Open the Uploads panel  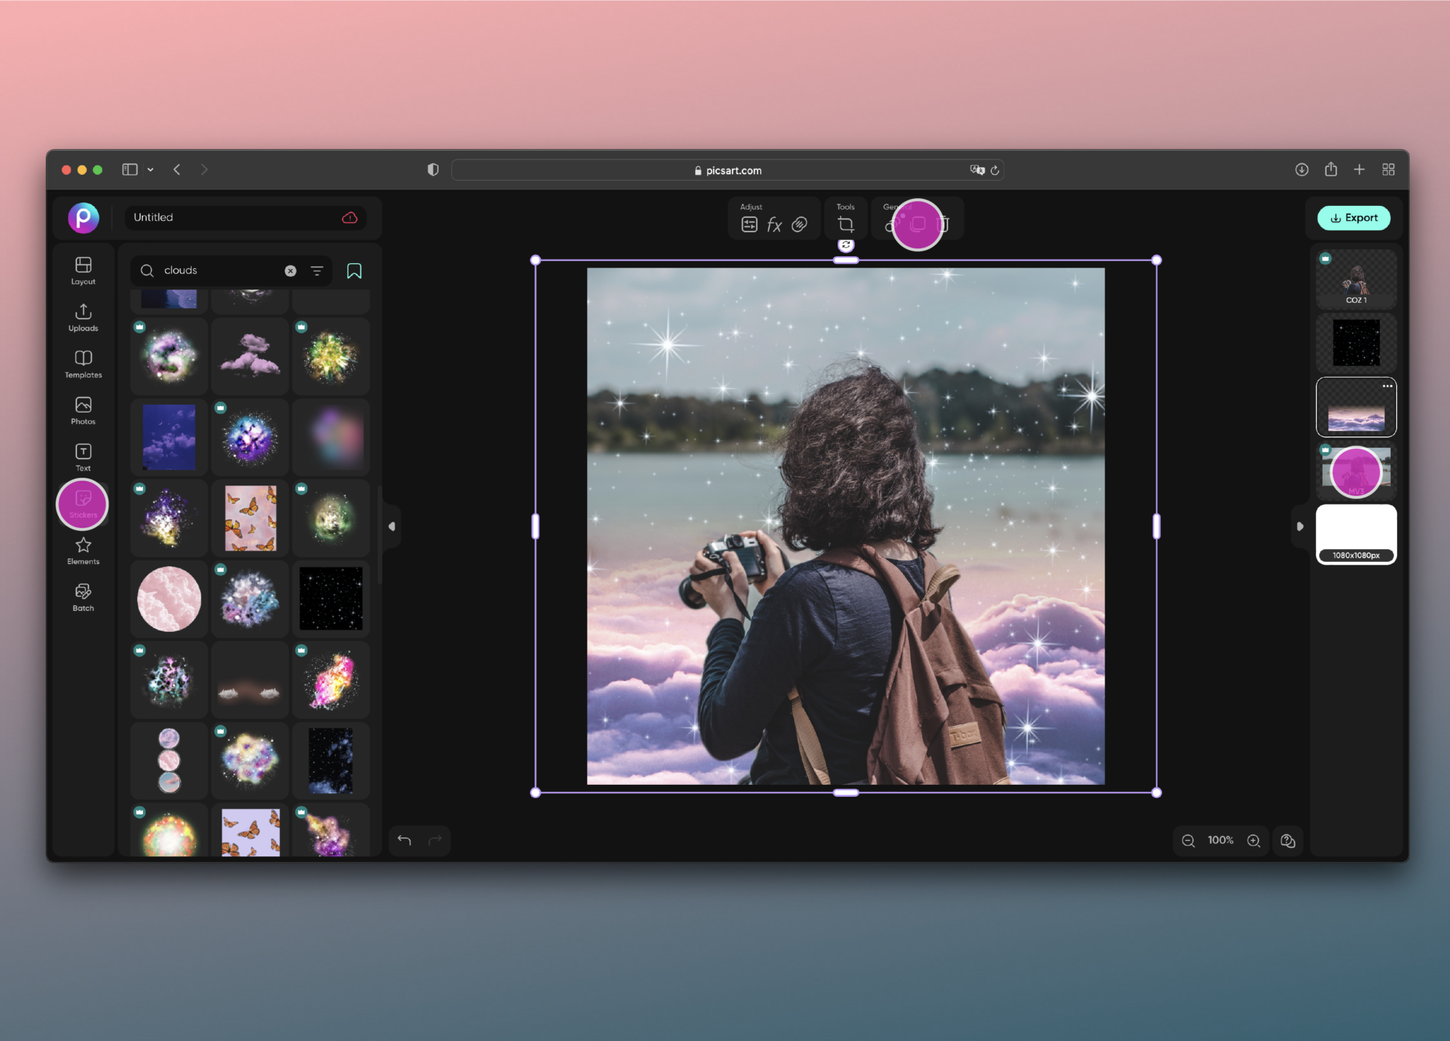(83, 317)
